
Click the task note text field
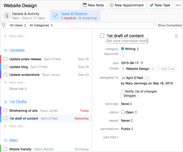point(127,41)
